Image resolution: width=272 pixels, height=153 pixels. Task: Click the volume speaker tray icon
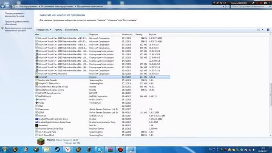click(x=254, y=150)
